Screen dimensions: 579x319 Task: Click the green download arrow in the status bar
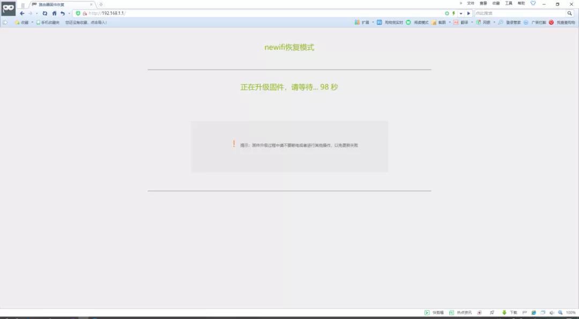click(504, 313)
